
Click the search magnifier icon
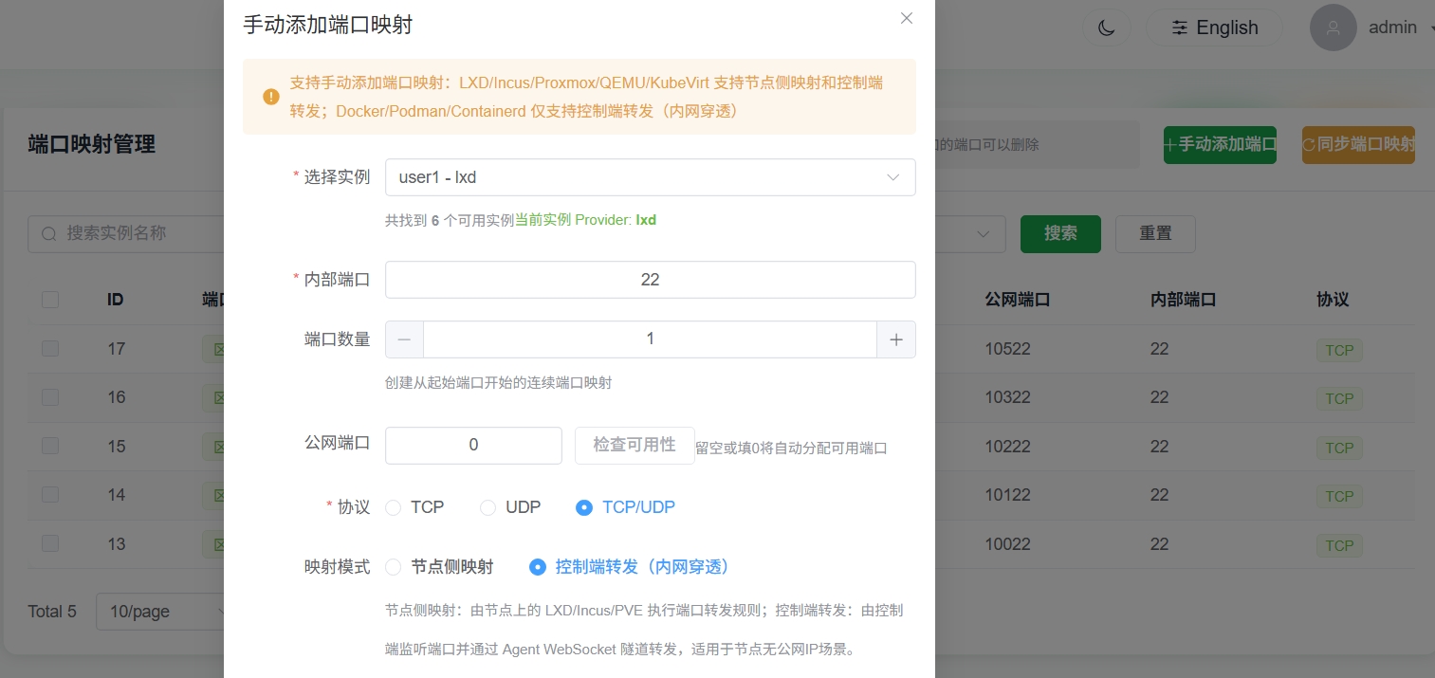tap(48, 233)
